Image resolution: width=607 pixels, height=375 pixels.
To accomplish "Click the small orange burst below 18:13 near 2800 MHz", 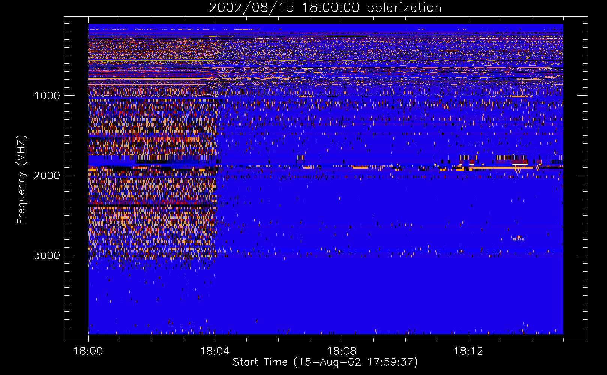I will pos(518,238).
